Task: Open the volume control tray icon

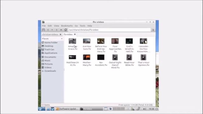Action: click(x=144, y=109)
